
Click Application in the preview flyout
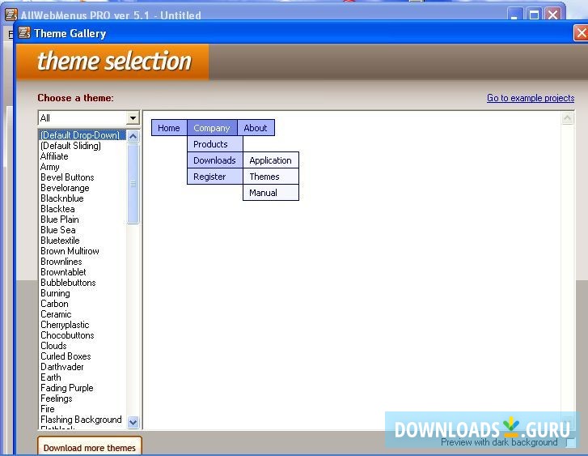coord(271,160)
